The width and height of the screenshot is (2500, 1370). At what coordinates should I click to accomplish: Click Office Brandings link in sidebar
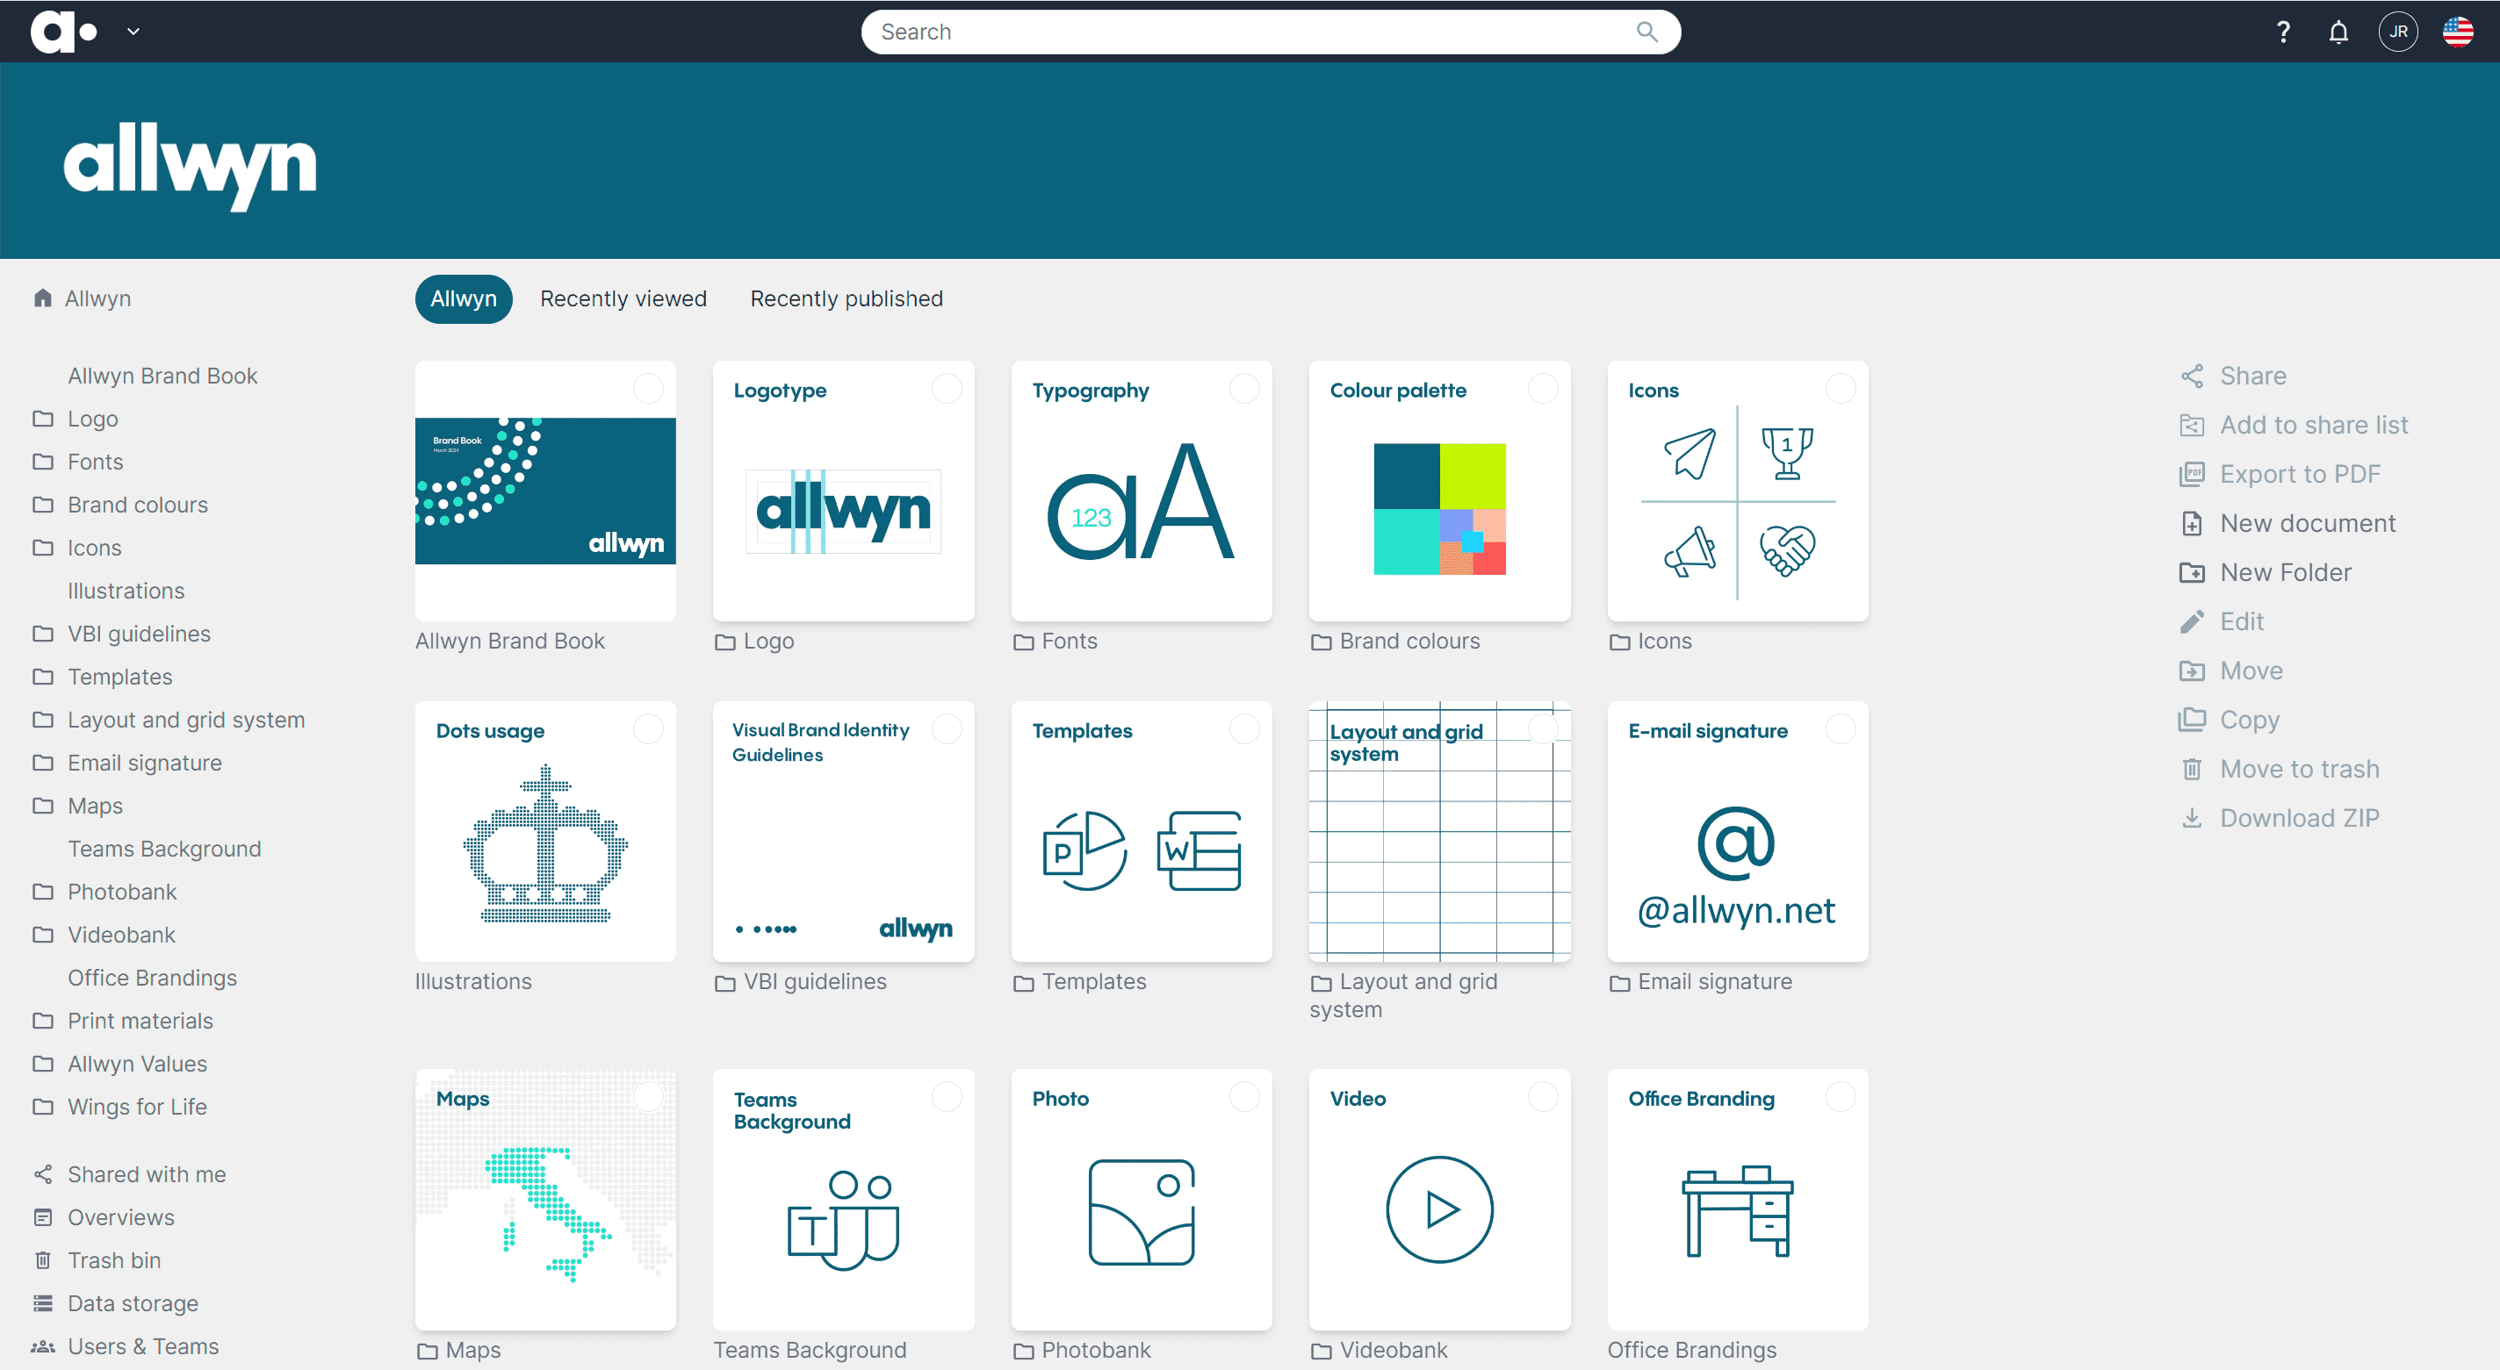coord(153,978)
